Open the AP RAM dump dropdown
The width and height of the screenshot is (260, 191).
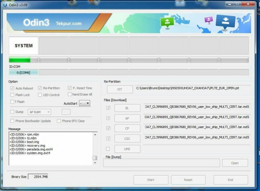39,112
